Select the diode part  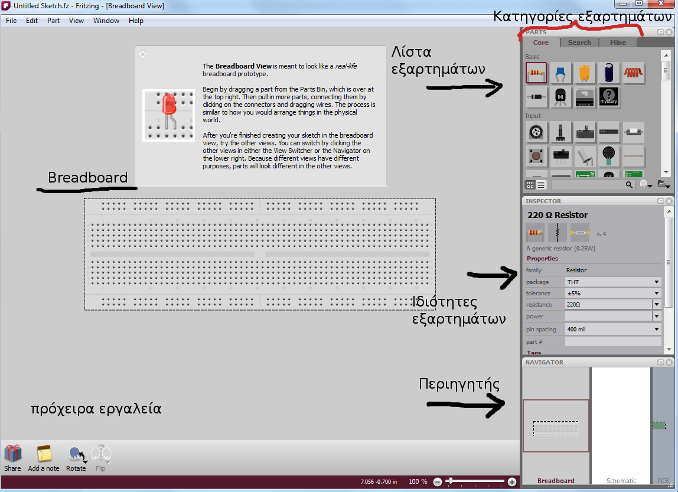[536, 97]
